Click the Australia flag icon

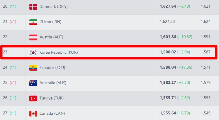(33, 83)
